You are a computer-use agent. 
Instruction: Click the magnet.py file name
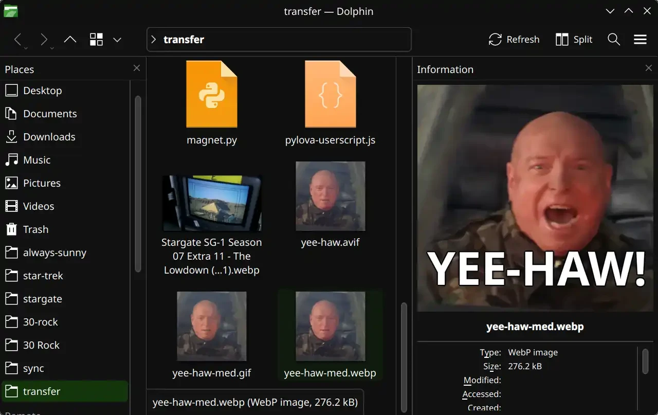[x=212, y=140]
